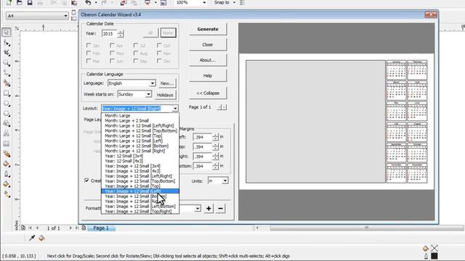The height and width of the screenshot is (261, 465).
Task: Go to the first page with navigator arrow
Action: (x=31, y=228)
